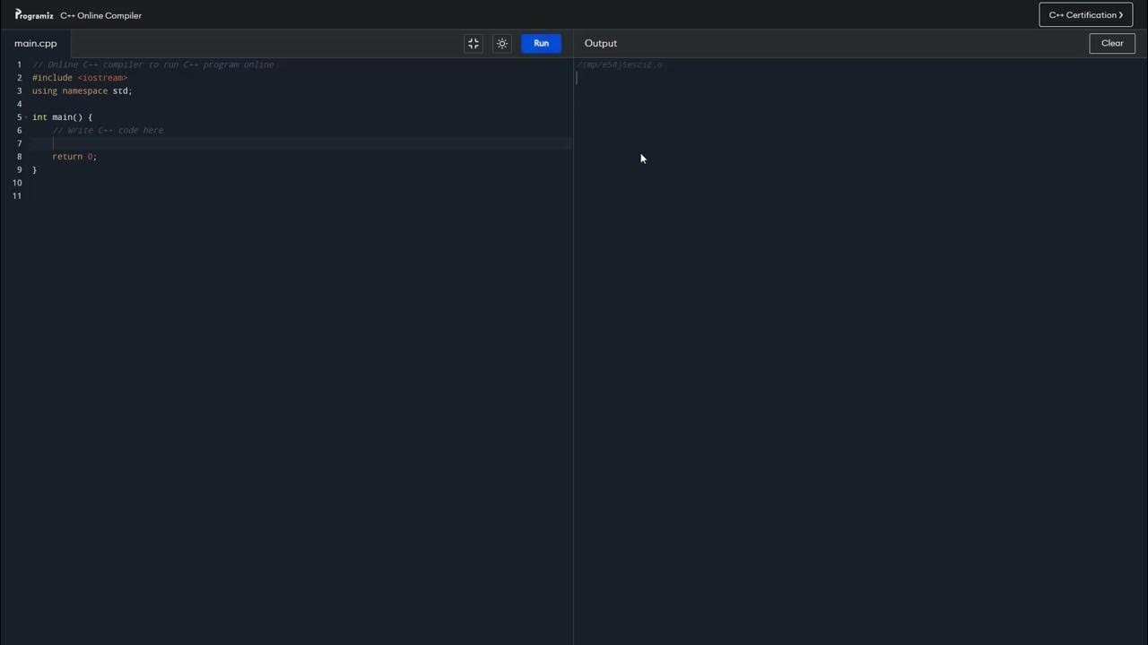Viewport: 1148px width, 645px height.
Task: Click the closing brace on line 9
Action: [34, 170]
